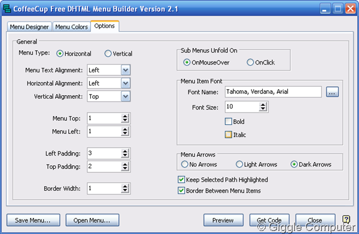Click the Top Padding number field
The height and width of the screenshot is (234, 359).
coord(104,166)
